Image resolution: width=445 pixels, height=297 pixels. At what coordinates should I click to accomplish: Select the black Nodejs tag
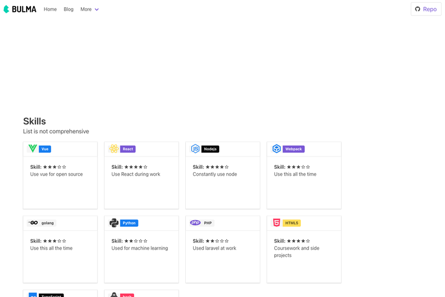(210, 149)
